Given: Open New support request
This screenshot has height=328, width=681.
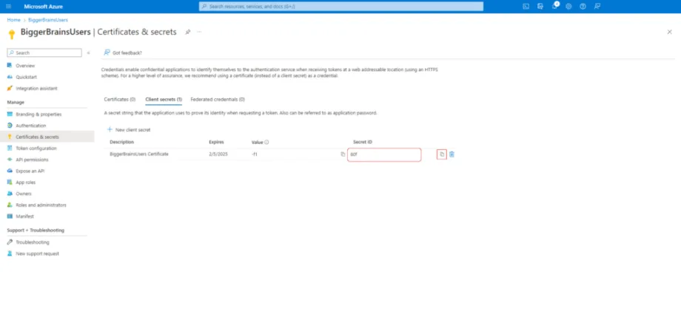Looking at the screenshot, I should click(37, 253).
